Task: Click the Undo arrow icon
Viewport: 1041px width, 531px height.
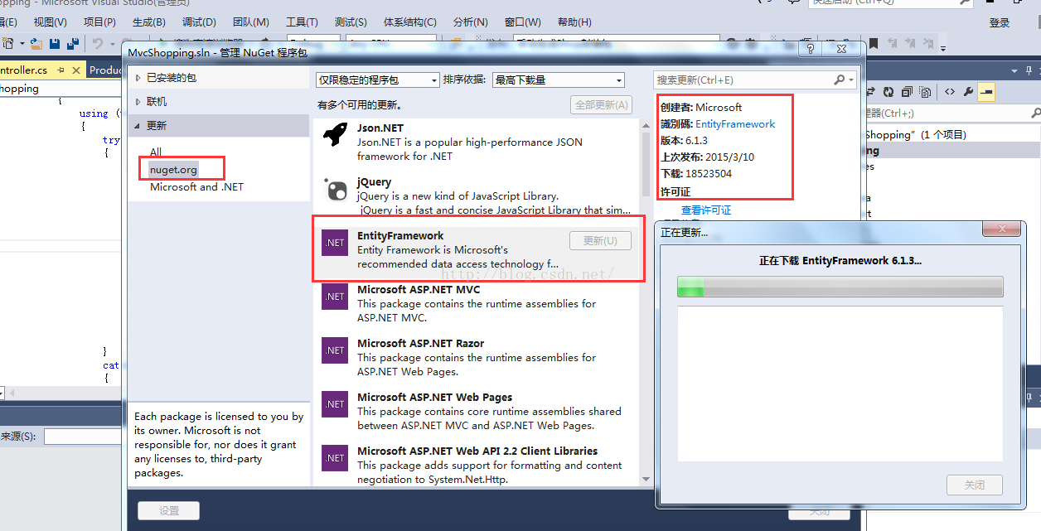Action: pos(98,43)
